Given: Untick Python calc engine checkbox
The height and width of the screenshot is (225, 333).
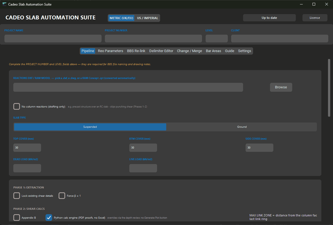Looking at the screenshot, I should point(49,218).
